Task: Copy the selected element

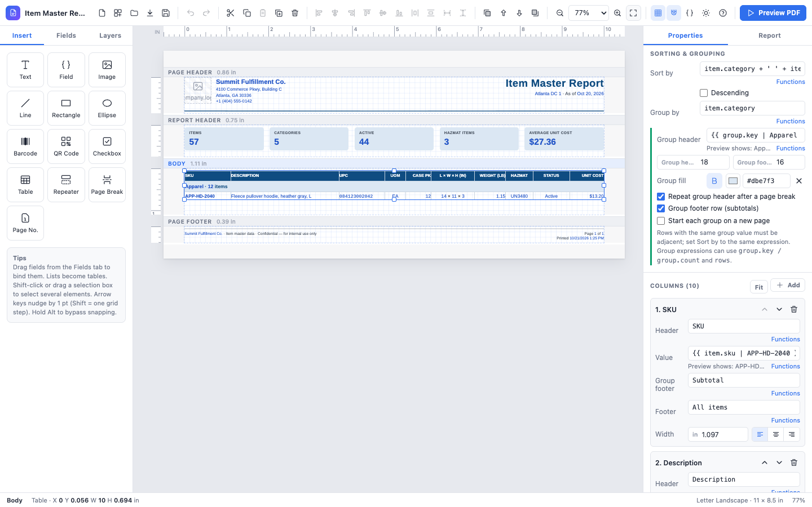Action: click(247, 13)
